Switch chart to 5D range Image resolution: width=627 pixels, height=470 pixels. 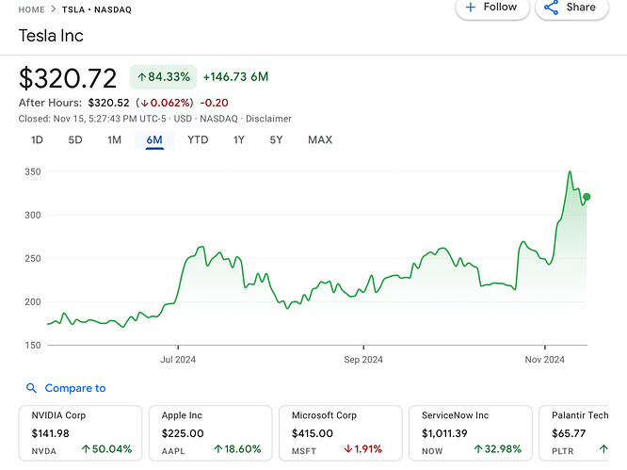point(75,140)
